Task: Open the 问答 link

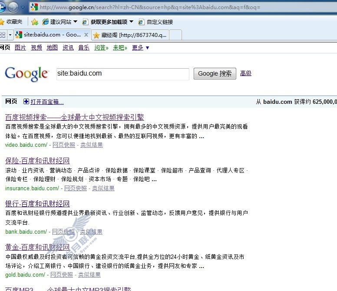Action: click(101, 47)
